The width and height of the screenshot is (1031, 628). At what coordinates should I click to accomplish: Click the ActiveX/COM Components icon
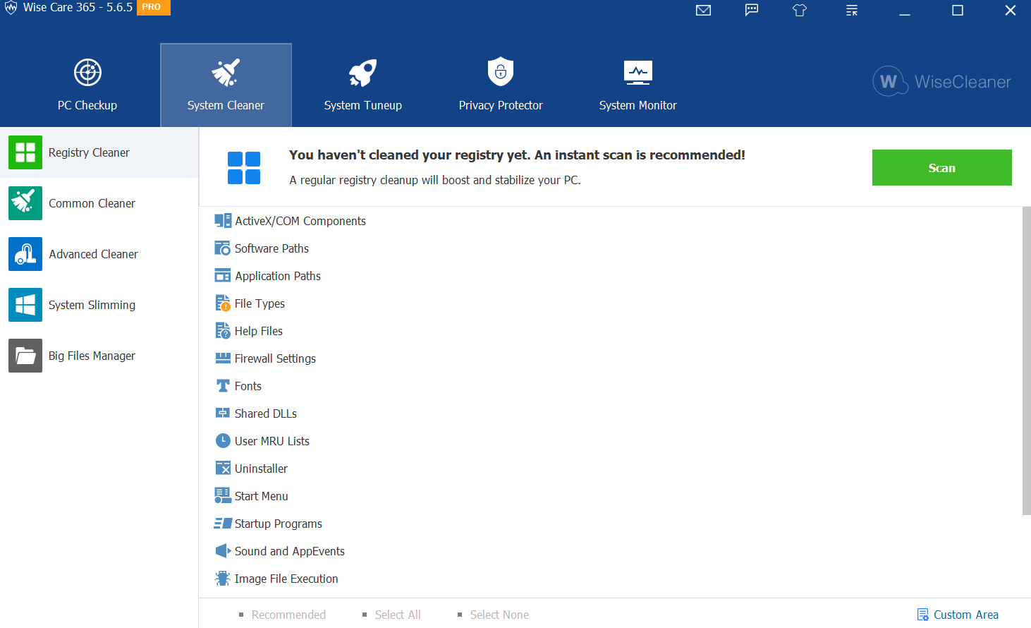click(223, 221)
